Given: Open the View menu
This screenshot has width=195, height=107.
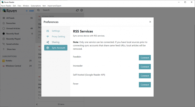Looking at the screenshot, I should (x=19, y=6).
